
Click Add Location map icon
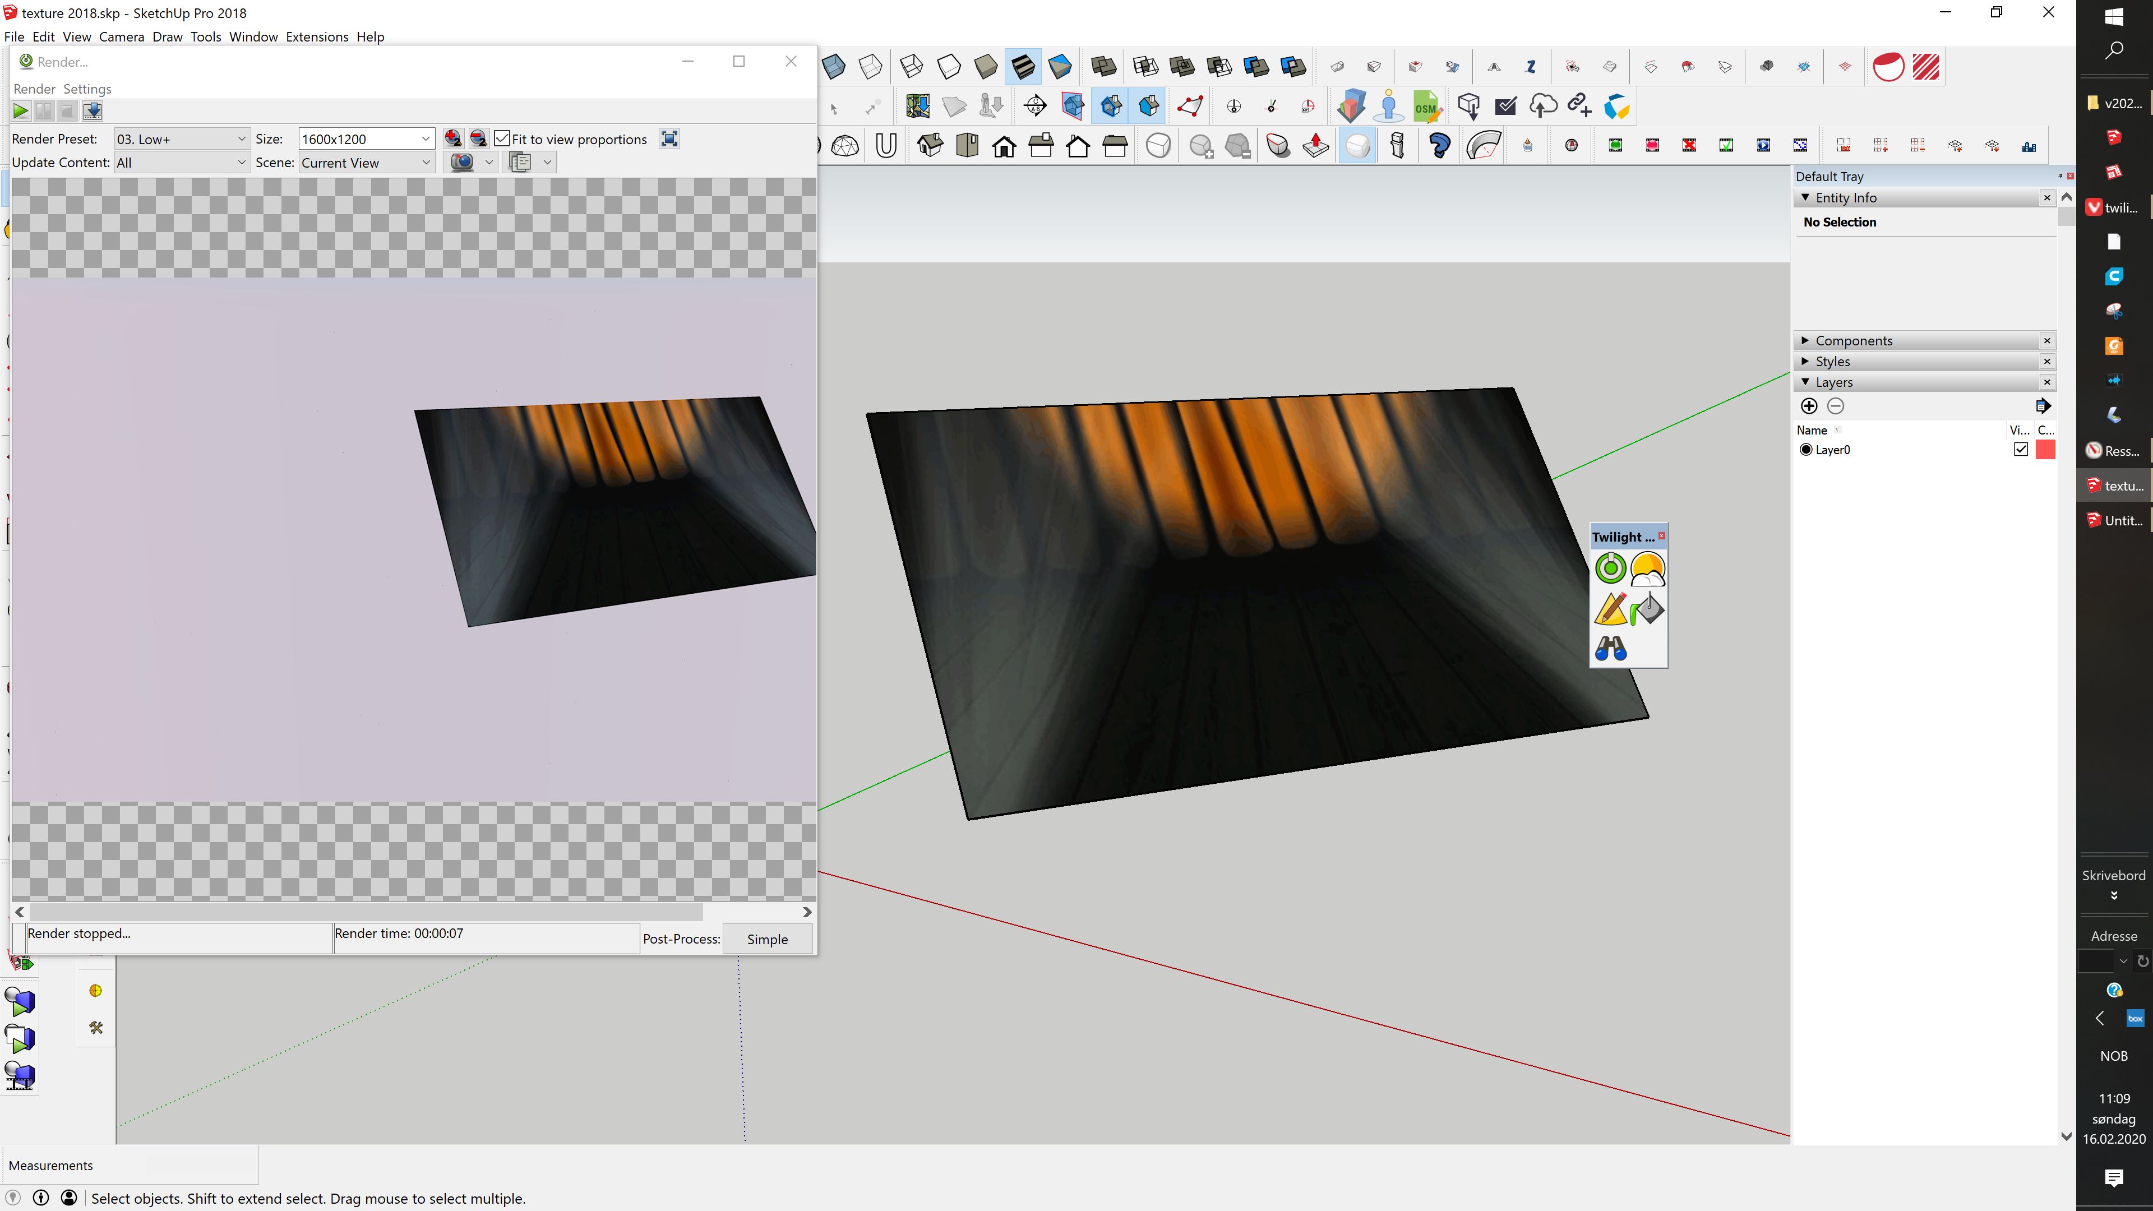pyautogui.click(x=918, y=106)
